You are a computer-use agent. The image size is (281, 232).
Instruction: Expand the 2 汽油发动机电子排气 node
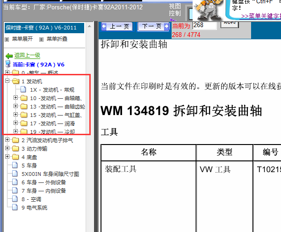coord(7,139)
